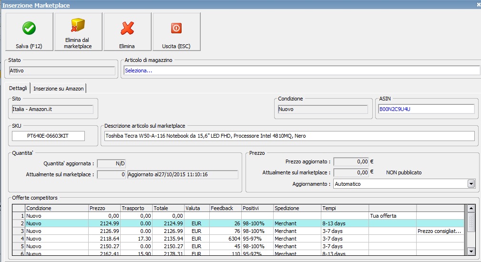The width and height of the screenshot is (481, 262).
Task: Click the Spedizione column header
Action: [x=297, y=208]
